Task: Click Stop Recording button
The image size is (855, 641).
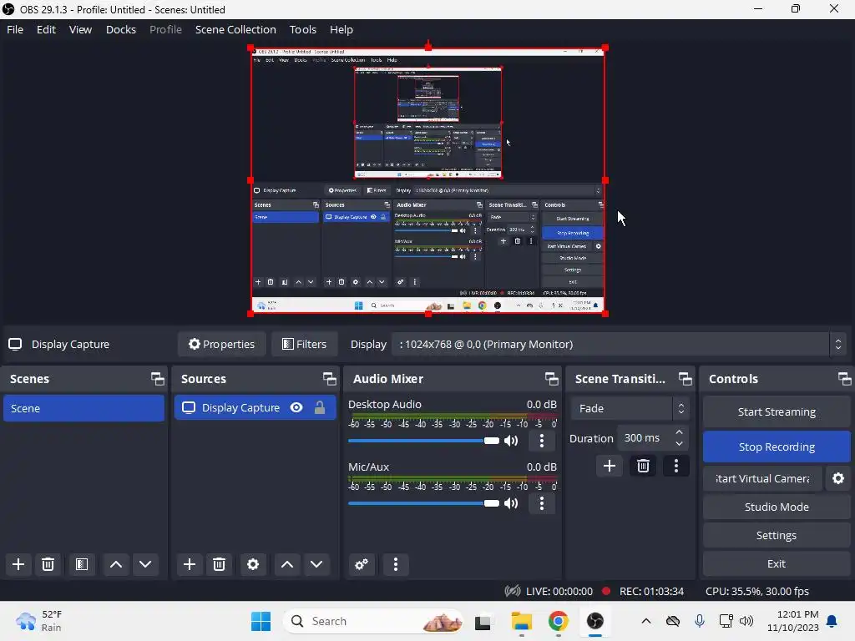Action: (x=777, y=447)
